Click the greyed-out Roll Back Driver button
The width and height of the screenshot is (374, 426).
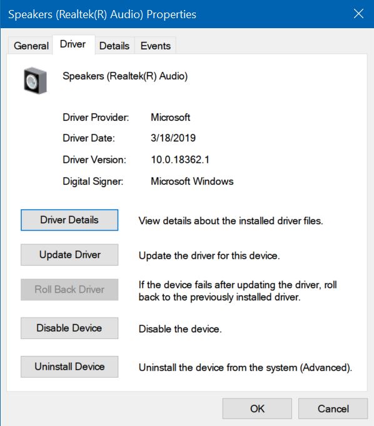coord(69,289)
